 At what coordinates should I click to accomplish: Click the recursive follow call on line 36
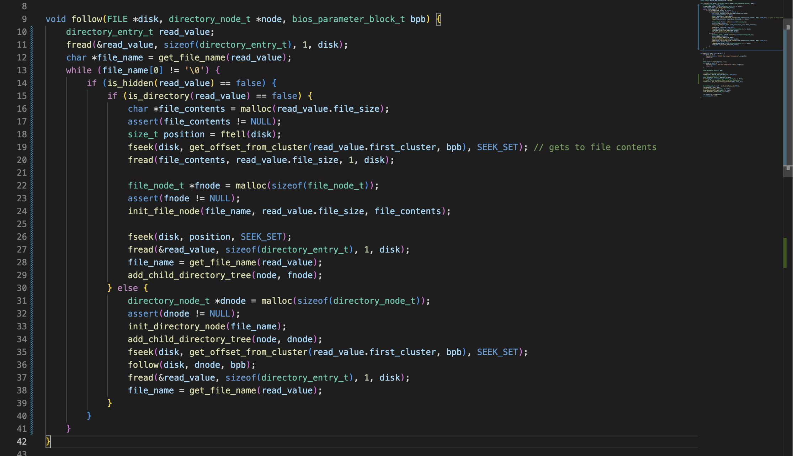(143, 365)
